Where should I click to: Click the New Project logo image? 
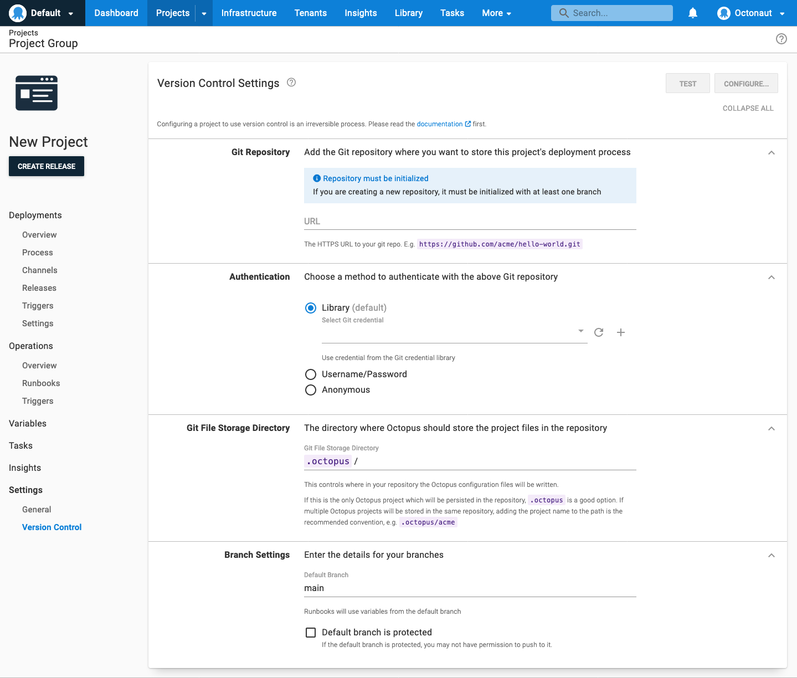pyautogui.click(x=36, y=93)
